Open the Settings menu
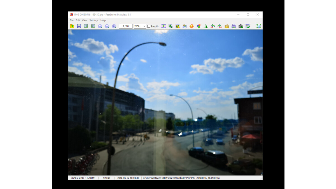 coord(94,20)
